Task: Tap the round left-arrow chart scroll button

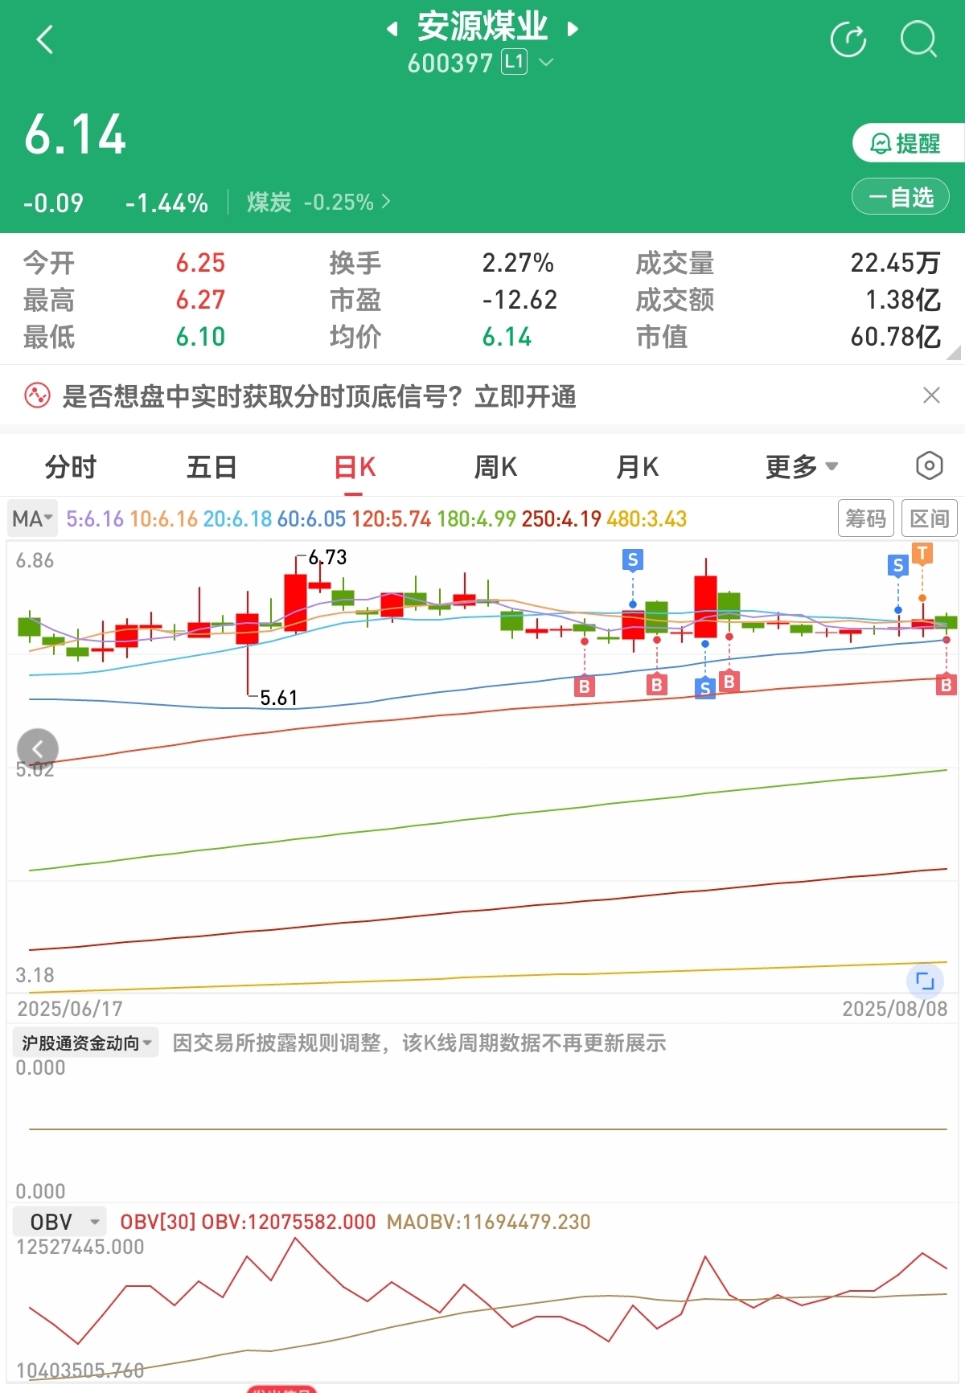Action: (38, 749)
